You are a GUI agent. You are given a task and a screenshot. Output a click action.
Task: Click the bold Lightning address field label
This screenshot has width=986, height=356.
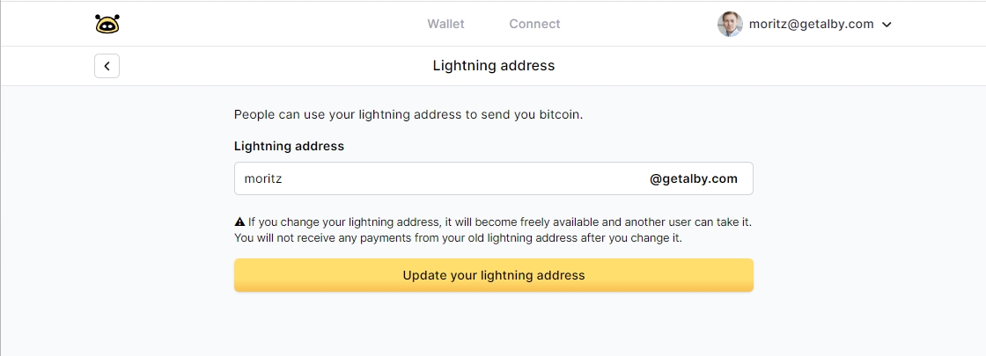pyautogui.click(x=289, y=146)
